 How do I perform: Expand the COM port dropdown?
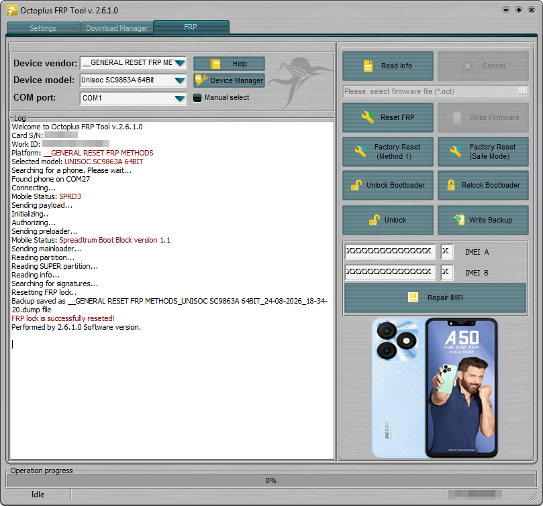[x=180, y=99]
